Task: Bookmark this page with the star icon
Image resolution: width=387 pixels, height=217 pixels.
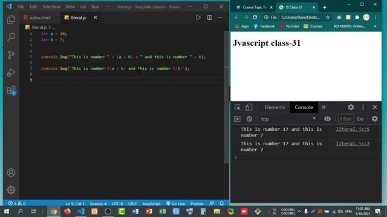Action: pyautogui.click(x=328, y=17)
